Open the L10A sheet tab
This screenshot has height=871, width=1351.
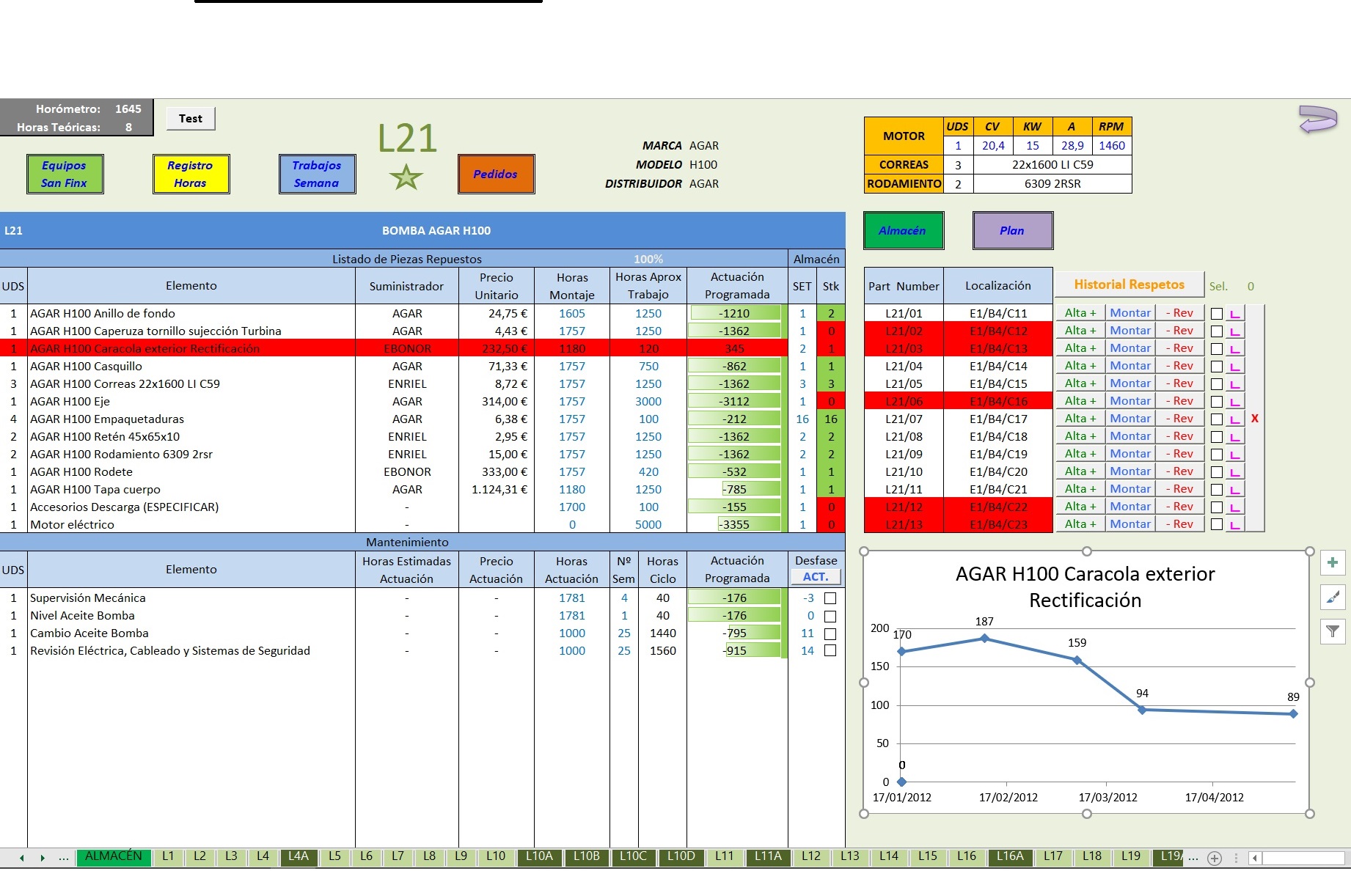click(x=539, y=856)
